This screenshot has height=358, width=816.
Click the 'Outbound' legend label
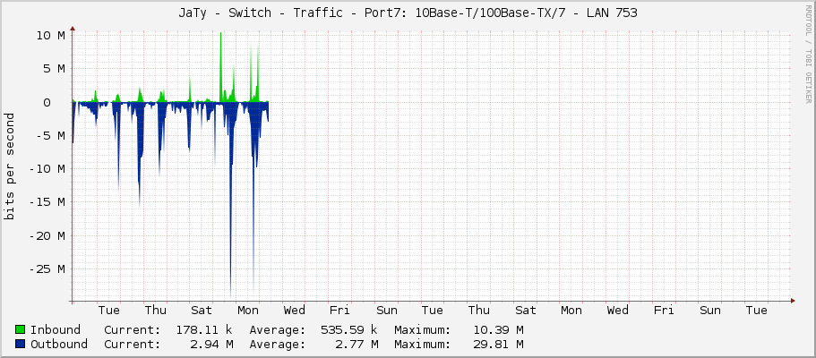click(59, 344)
